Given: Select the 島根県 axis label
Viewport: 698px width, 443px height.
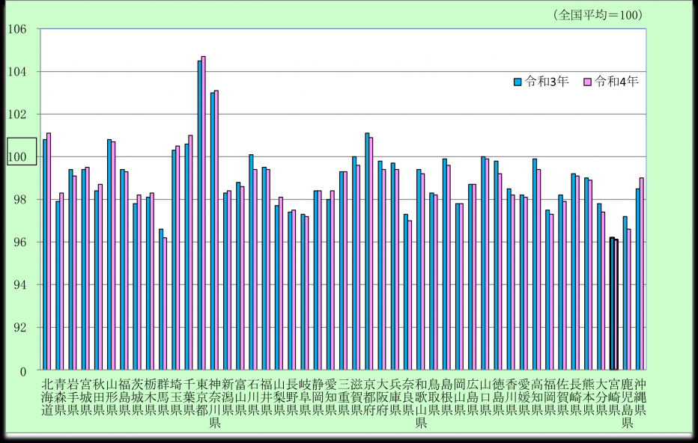Looking at the screenshot, I should tap(447, 397).
